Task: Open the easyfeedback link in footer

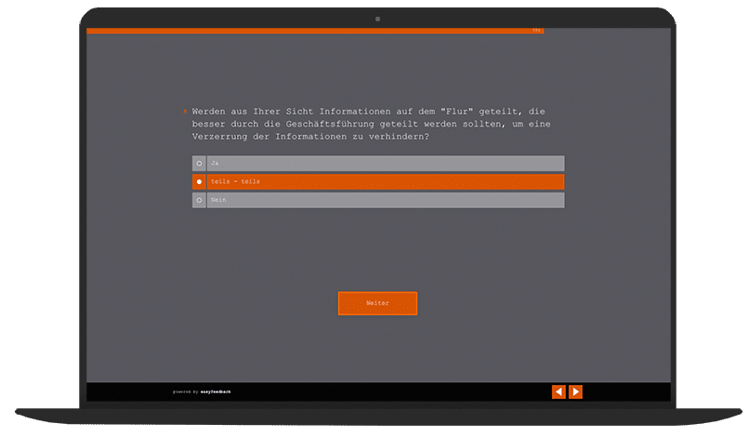Action: [216, 392]
